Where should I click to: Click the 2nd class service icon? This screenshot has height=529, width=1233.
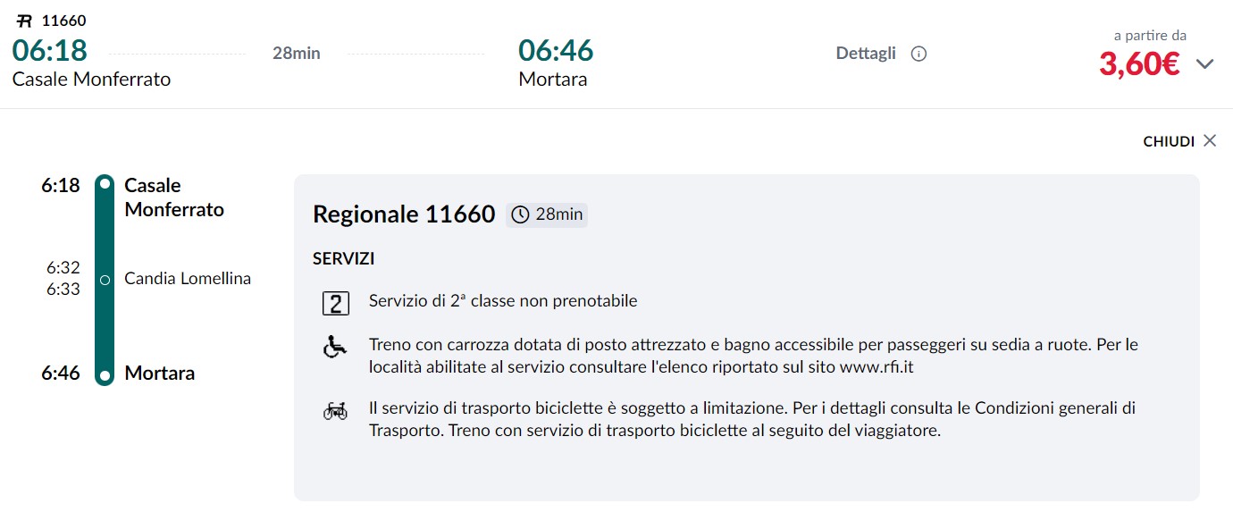click(335, 303)
